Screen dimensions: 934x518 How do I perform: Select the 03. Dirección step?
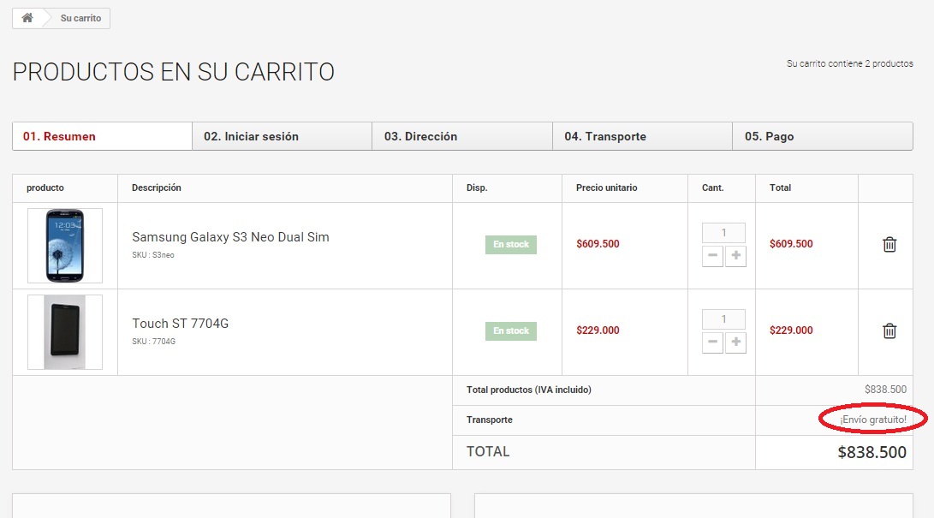click(x=461, y=136)
